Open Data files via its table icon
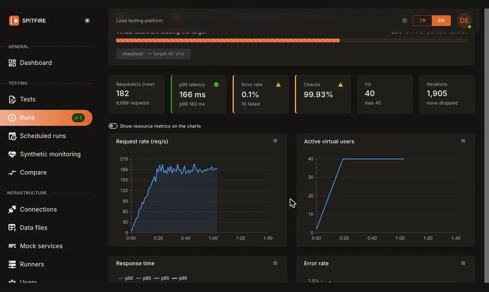 pyautogui.click(x=12, y=227)
